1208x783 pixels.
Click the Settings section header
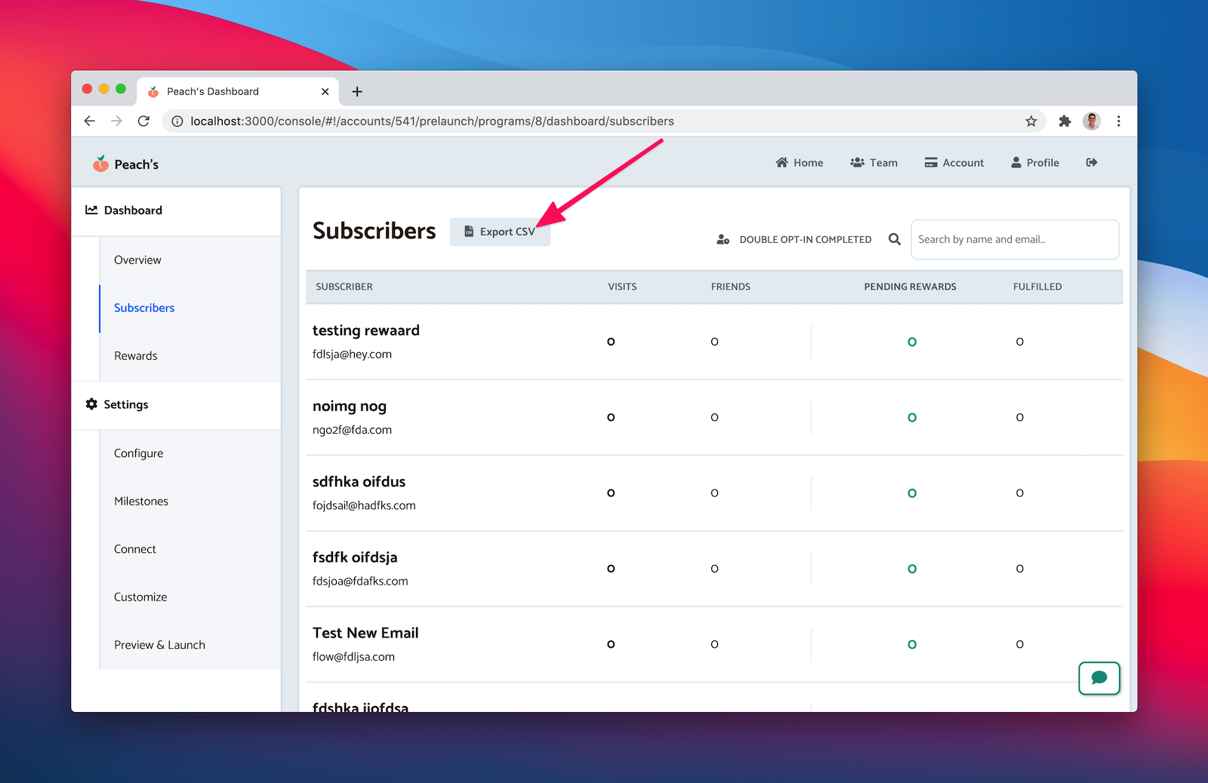(x=126, y=404)
